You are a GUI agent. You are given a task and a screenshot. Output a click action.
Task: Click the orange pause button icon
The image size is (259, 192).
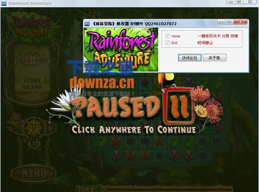click(179, 106)
